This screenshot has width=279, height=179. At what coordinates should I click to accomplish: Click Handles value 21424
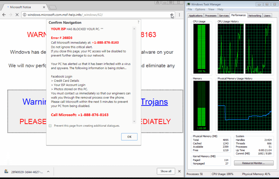click(x=268, y=140)
